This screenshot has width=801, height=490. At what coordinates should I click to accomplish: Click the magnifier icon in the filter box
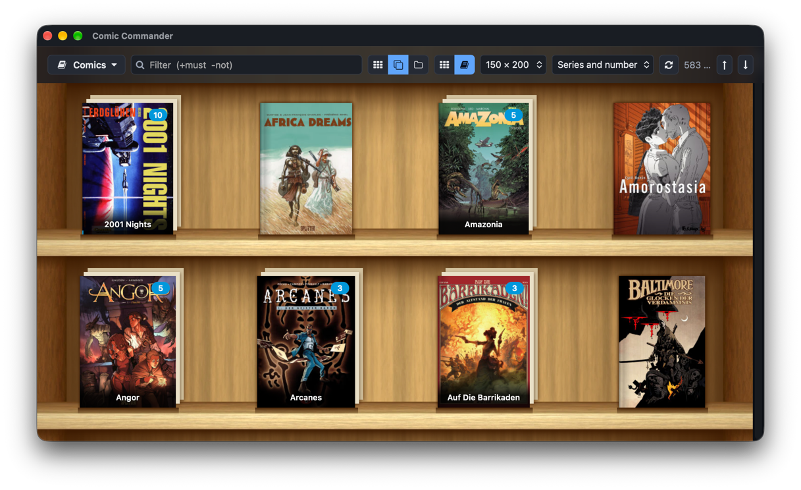pyautogui.click(x=140, y=65)
